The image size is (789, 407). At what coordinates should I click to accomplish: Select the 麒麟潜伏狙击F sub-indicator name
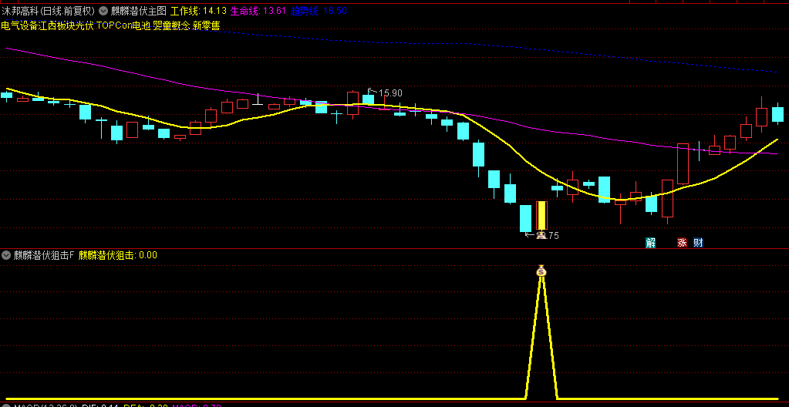click(x=44, y=255)
